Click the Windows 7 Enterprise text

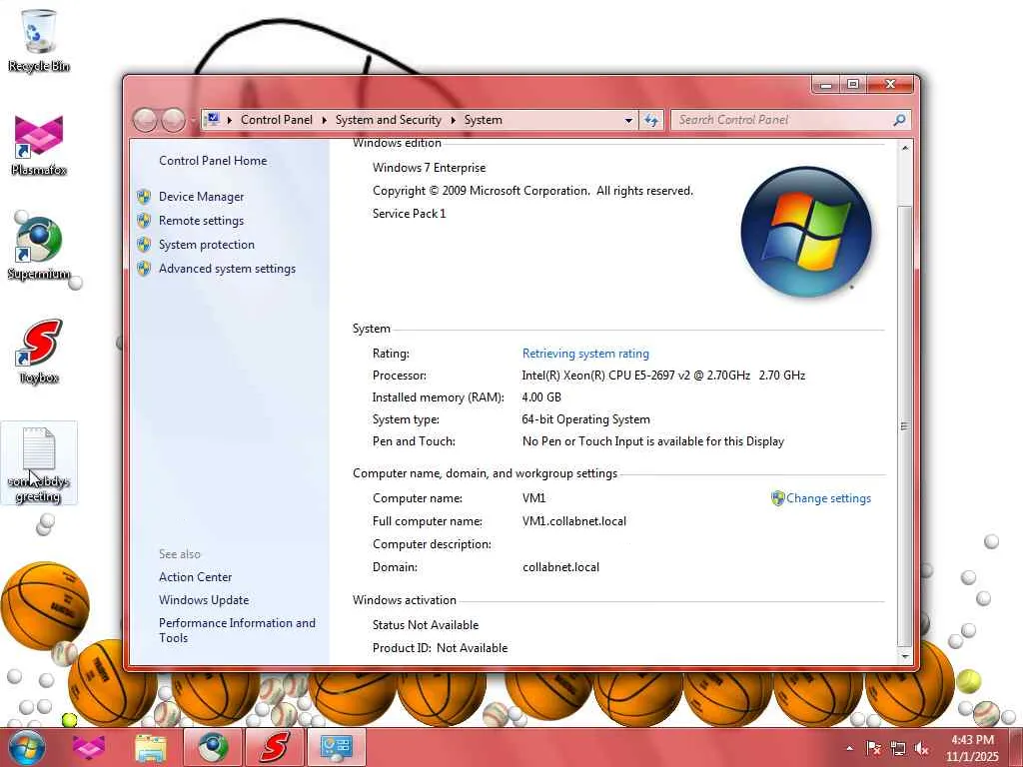[429, 168]
